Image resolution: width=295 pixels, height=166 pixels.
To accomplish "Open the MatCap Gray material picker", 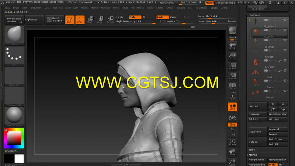I will pyautogui.click(x=14, y=117).
